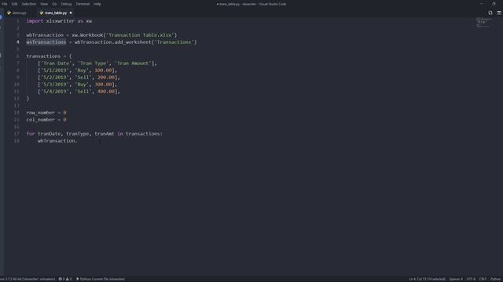Viewport: 503px width, 282px height.
Task: Restore down the VS Code window
Action: tap(494, 4)
